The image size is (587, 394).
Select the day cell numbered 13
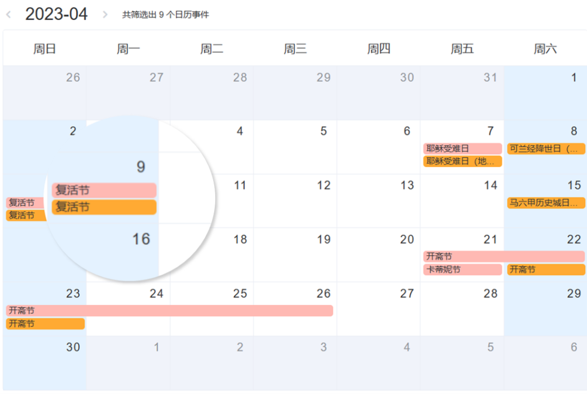pyautogui.click(x=378, y=201)
